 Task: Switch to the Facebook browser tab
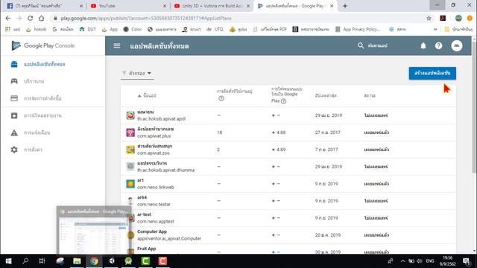point(44,6)
